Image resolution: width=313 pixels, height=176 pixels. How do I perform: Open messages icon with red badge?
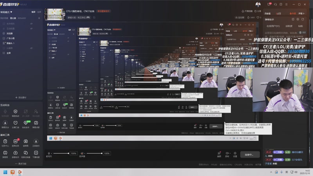coord(269,4)
